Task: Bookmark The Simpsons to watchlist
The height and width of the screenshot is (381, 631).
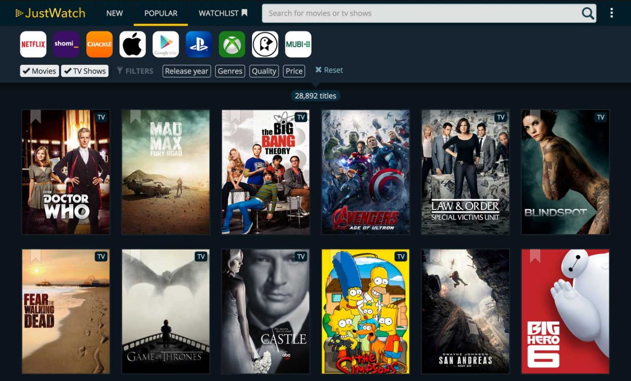Action: tap(335, 256)
